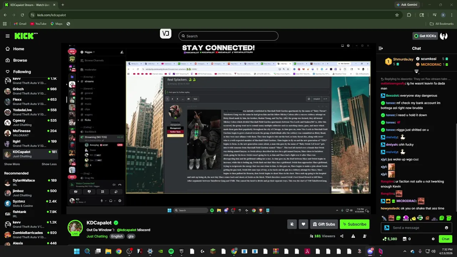This screenshot has height=257, width=457.
Task: Go to Home in the Kick sidebar
Action: point(15,49)
